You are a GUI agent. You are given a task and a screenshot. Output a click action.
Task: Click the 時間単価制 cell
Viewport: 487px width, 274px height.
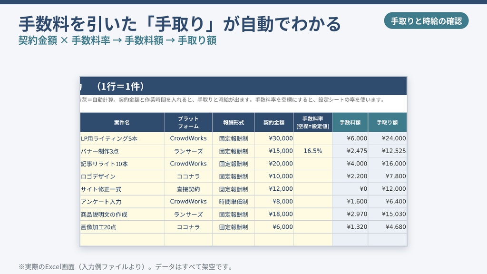[x=234, y=202]
